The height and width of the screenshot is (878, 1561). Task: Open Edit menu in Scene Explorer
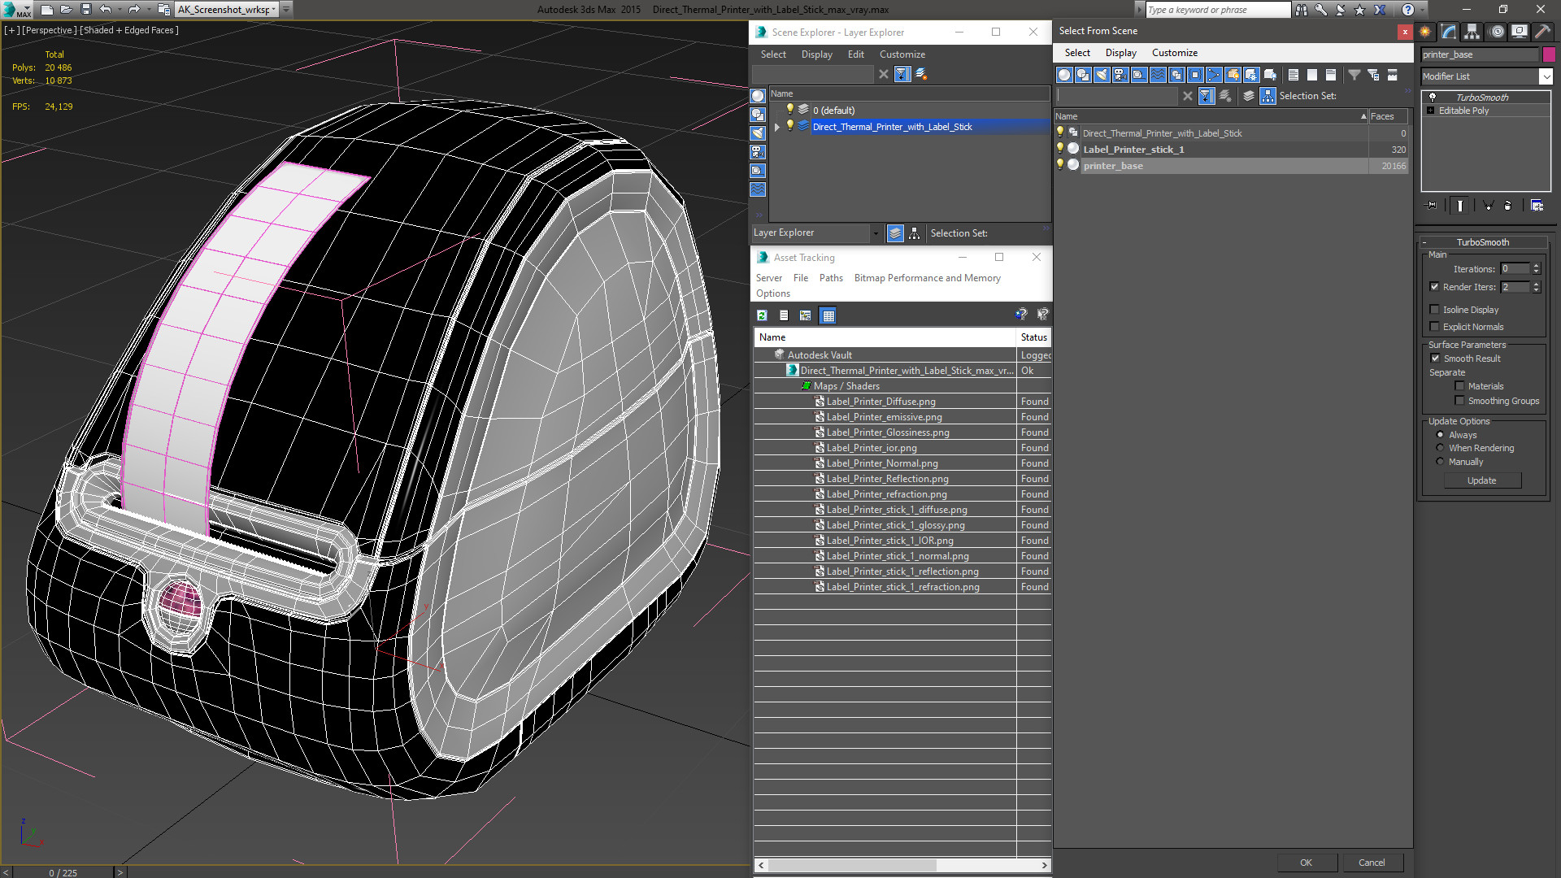click(x=855, y=54)
